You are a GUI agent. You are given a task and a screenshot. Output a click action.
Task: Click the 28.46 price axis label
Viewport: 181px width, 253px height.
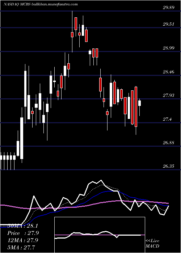[169, 72]
